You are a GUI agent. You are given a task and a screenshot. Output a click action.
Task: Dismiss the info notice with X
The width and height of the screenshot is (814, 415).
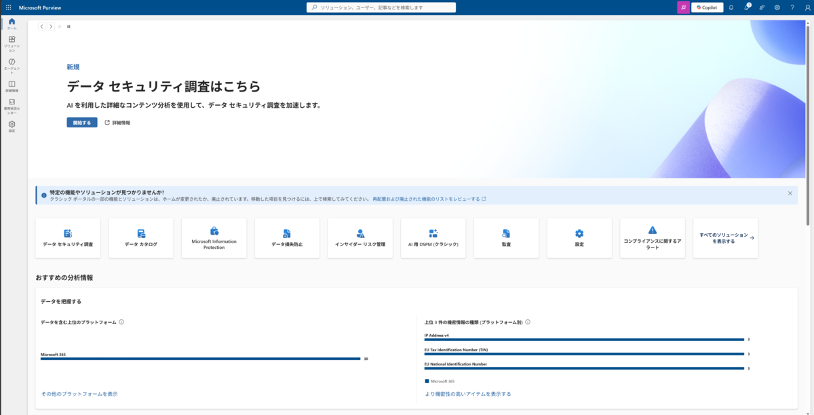click(790, 193)
